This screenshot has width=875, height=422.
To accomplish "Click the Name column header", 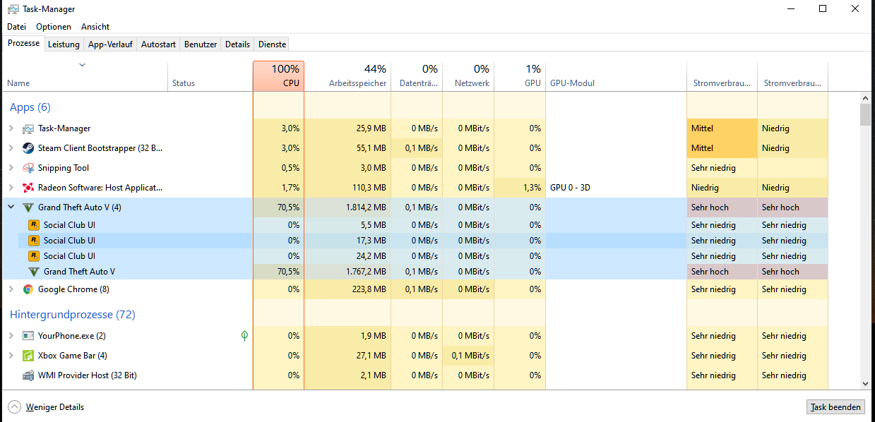I will 85,76.
